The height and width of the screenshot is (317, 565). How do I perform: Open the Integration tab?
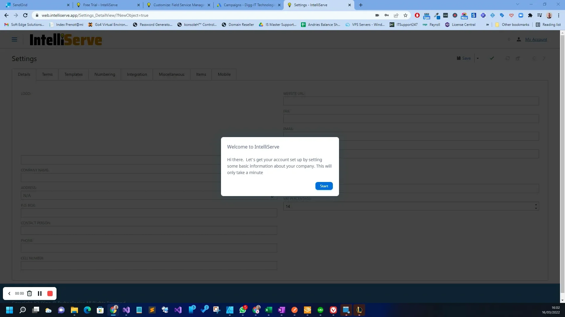137,74
